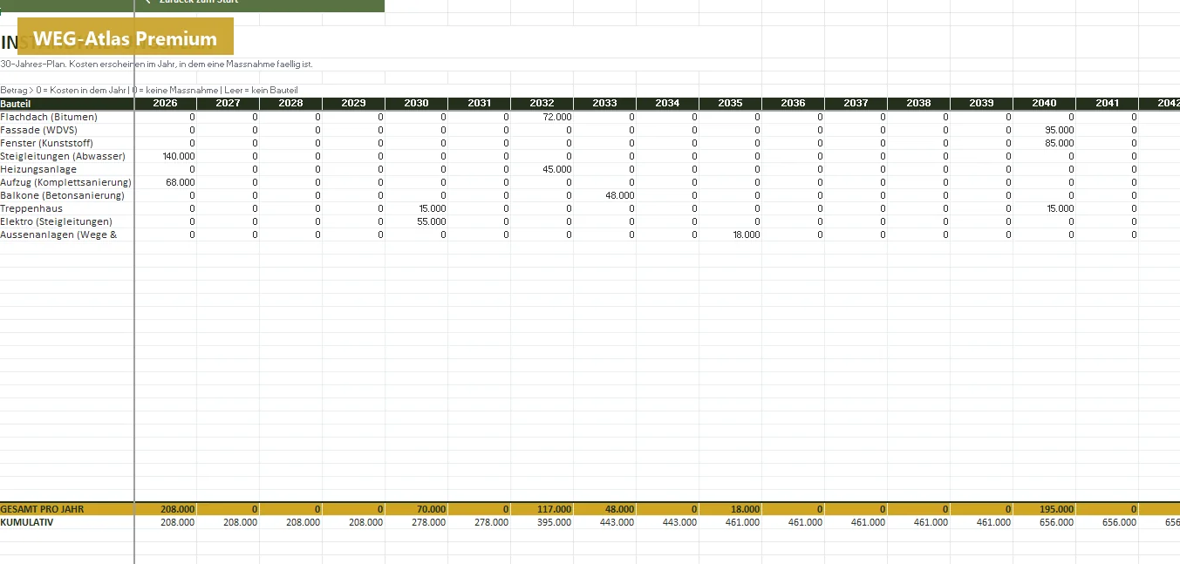This screenshot has width=1180, height=564.
Task: Select the 'Fassade (WDVS)' row label
Action: point(40,130)
